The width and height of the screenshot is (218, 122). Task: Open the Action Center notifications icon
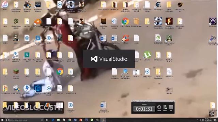click(x=215, y=120)
